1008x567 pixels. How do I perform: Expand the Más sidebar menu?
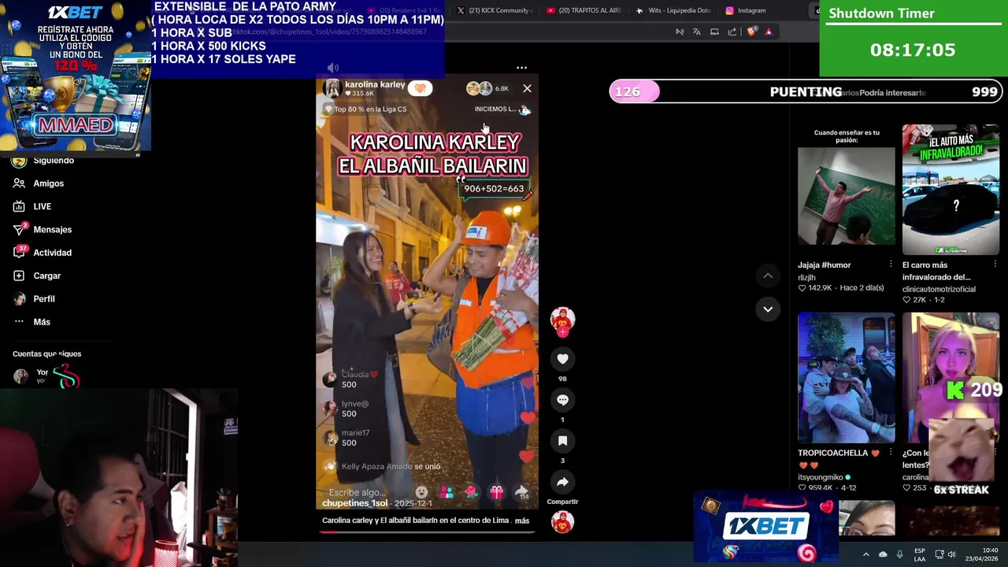pyautogui.click(x=31, y=322)
